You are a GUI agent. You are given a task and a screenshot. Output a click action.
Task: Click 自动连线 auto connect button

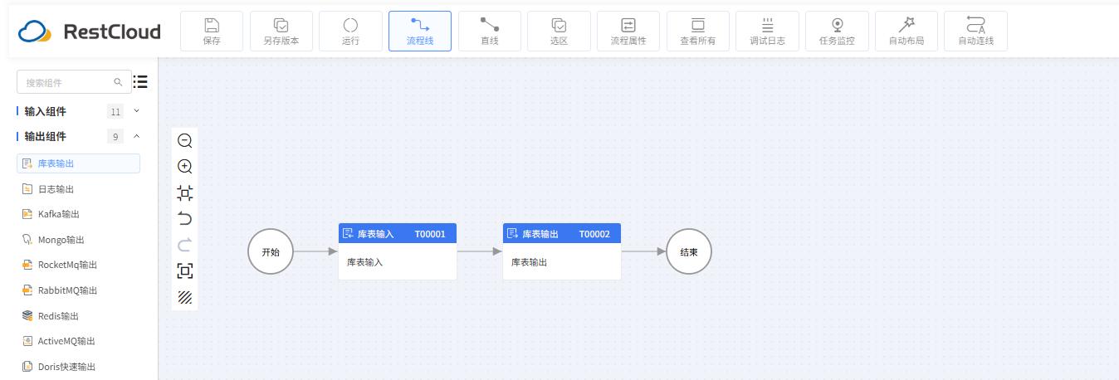click(x=975, y=32)
